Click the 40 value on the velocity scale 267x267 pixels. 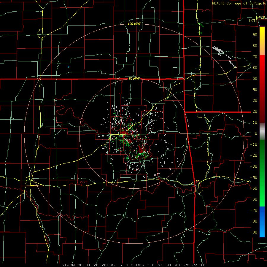click(255, 89)
